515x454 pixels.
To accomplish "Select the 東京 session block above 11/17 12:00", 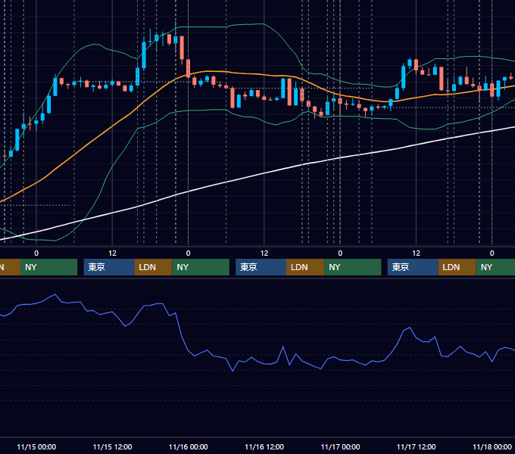I will coord(413,267).
